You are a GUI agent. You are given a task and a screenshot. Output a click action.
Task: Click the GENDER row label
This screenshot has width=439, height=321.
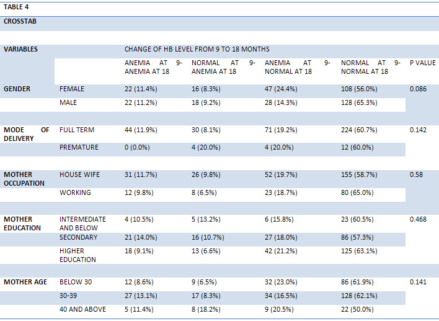pyautogui.click(x=17, y=89)
